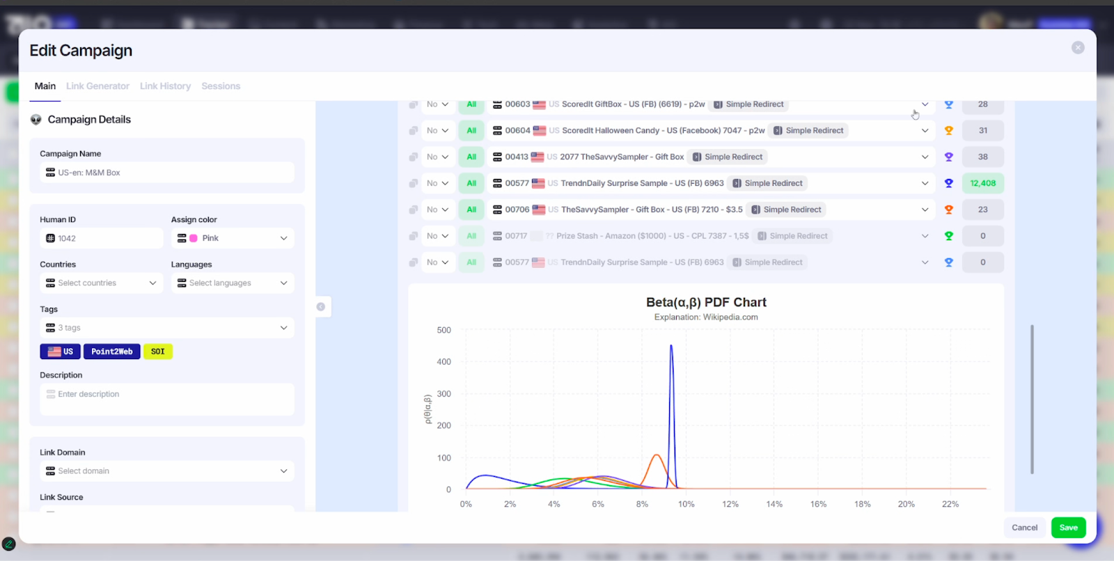Toggle the All badge on offer 00577 TrendnDaily
The image size is (1114, 561).
(x=471, y=184)
